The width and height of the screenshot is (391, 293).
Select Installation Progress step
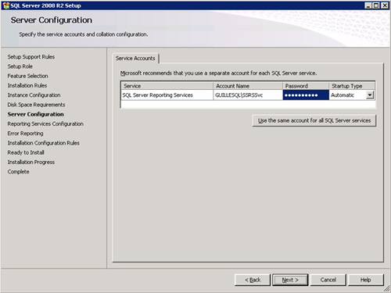coord(31,163)
